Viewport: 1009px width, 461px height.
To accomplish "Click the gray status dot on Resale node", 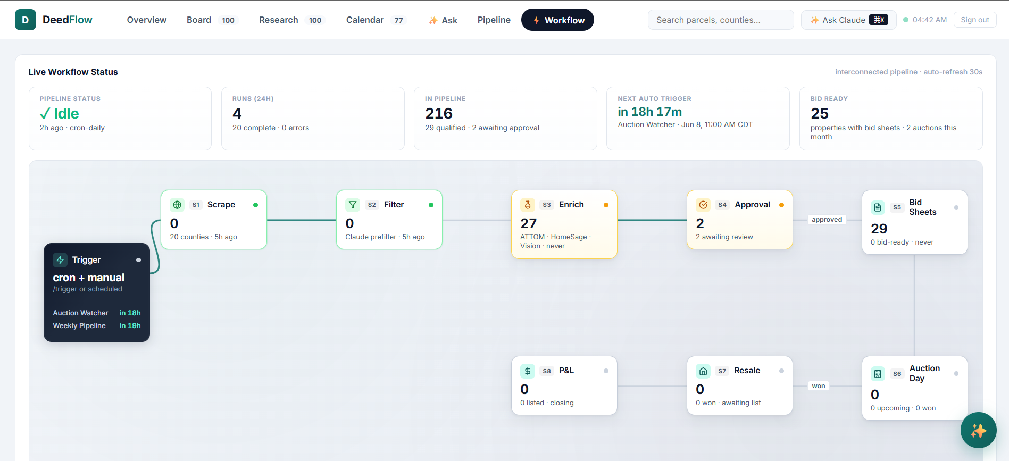I will point(782,371).
